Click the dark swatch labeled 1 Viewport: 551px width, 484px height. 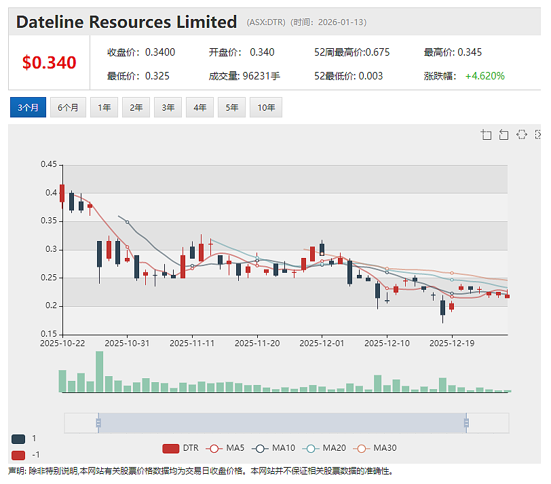pyautogui.click(x=18, y=439)
